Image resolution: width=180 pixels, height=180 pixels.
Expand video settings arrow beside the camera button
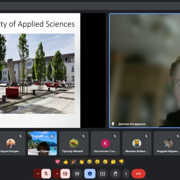(x=57, y=174)
